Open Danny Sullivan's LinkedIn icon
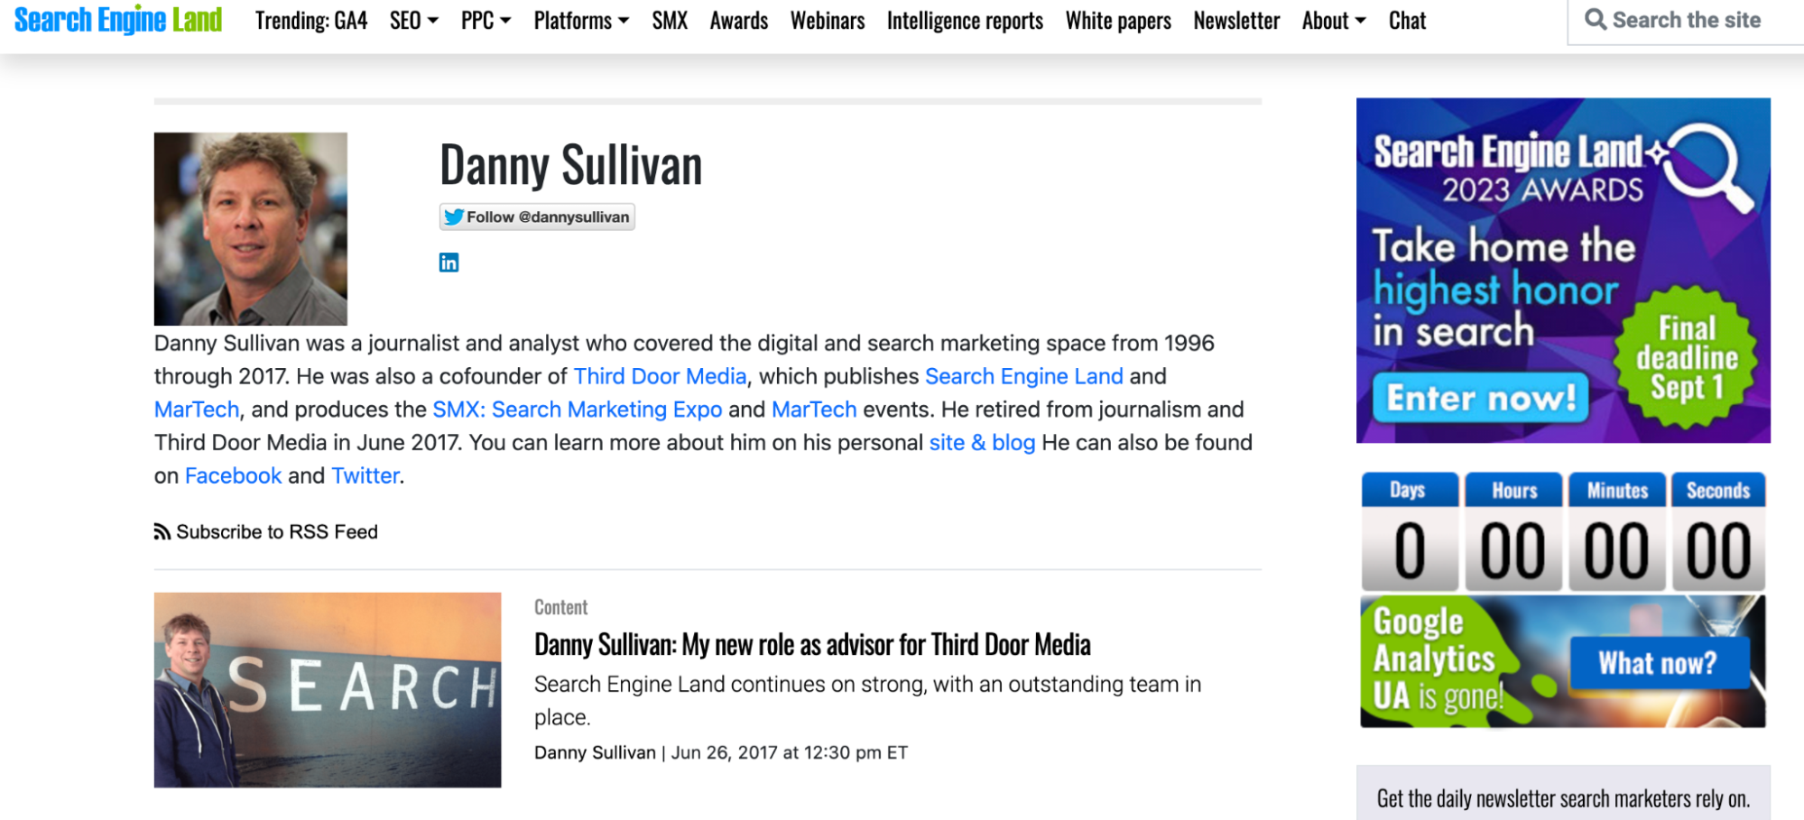 pyautogui.click(x=449, y=263)
